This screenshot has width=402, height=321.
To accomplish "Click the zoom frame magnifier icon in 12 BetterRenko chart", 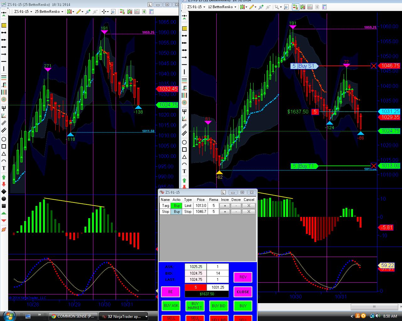I will 286,7.
